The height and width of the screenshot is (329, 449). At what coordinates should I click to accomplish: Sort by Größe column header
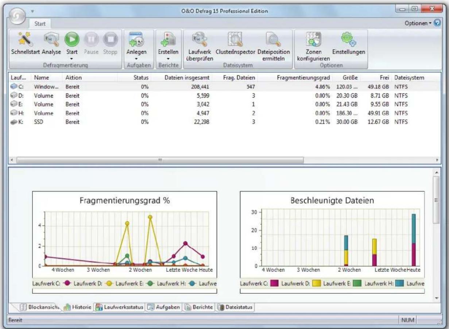pyautogui.click(x=347, y=78)
